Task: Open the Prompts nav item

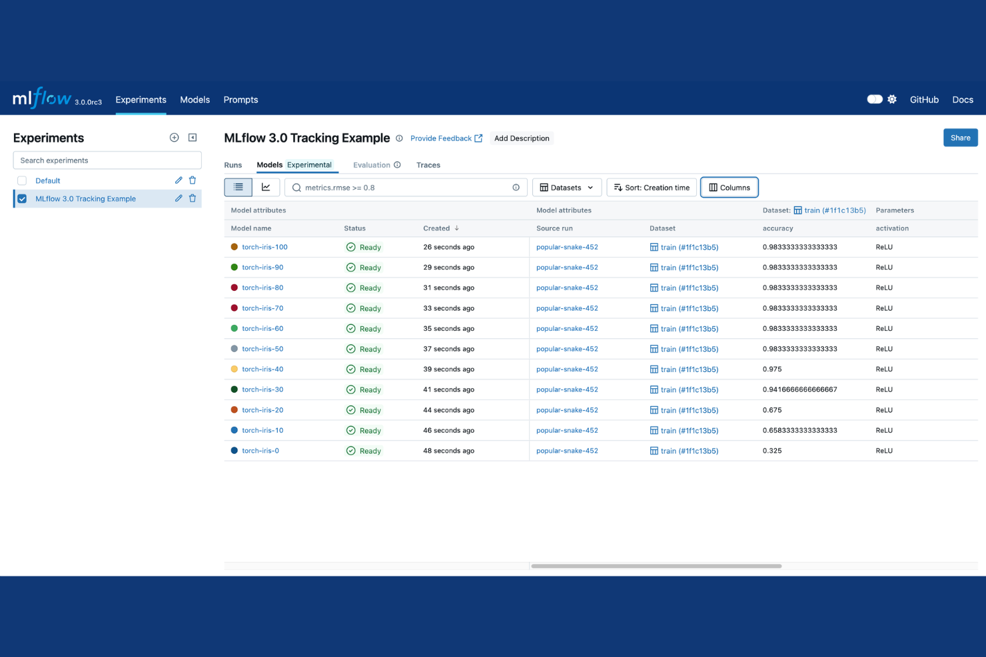Action: pyautogui.click(x=241, y=100)
